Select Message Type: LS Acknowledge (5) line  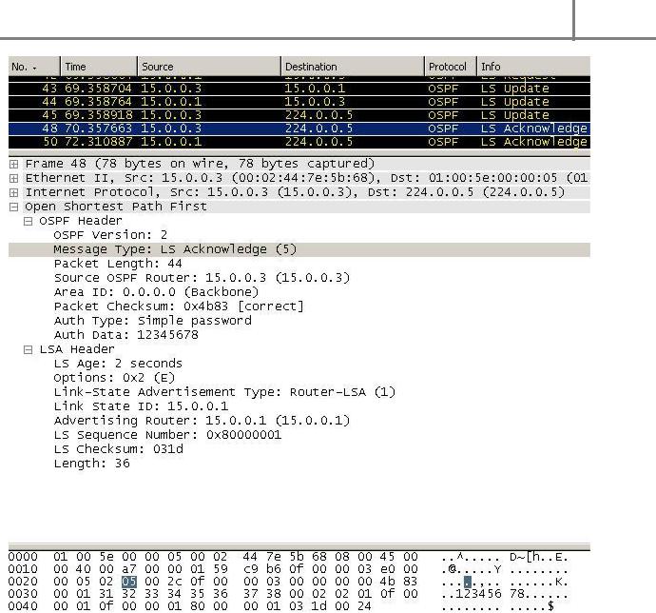[299, 249]
